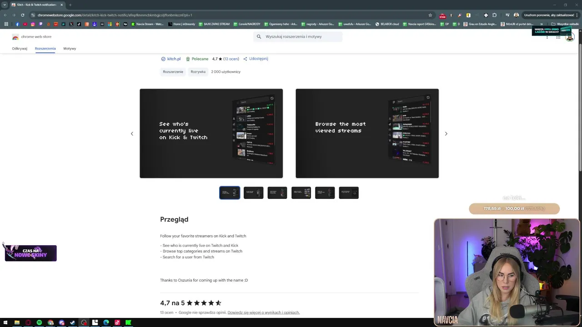Open the Navcia Stream bookmark
This screenshot has height=327, width=582.
point(147,24)
